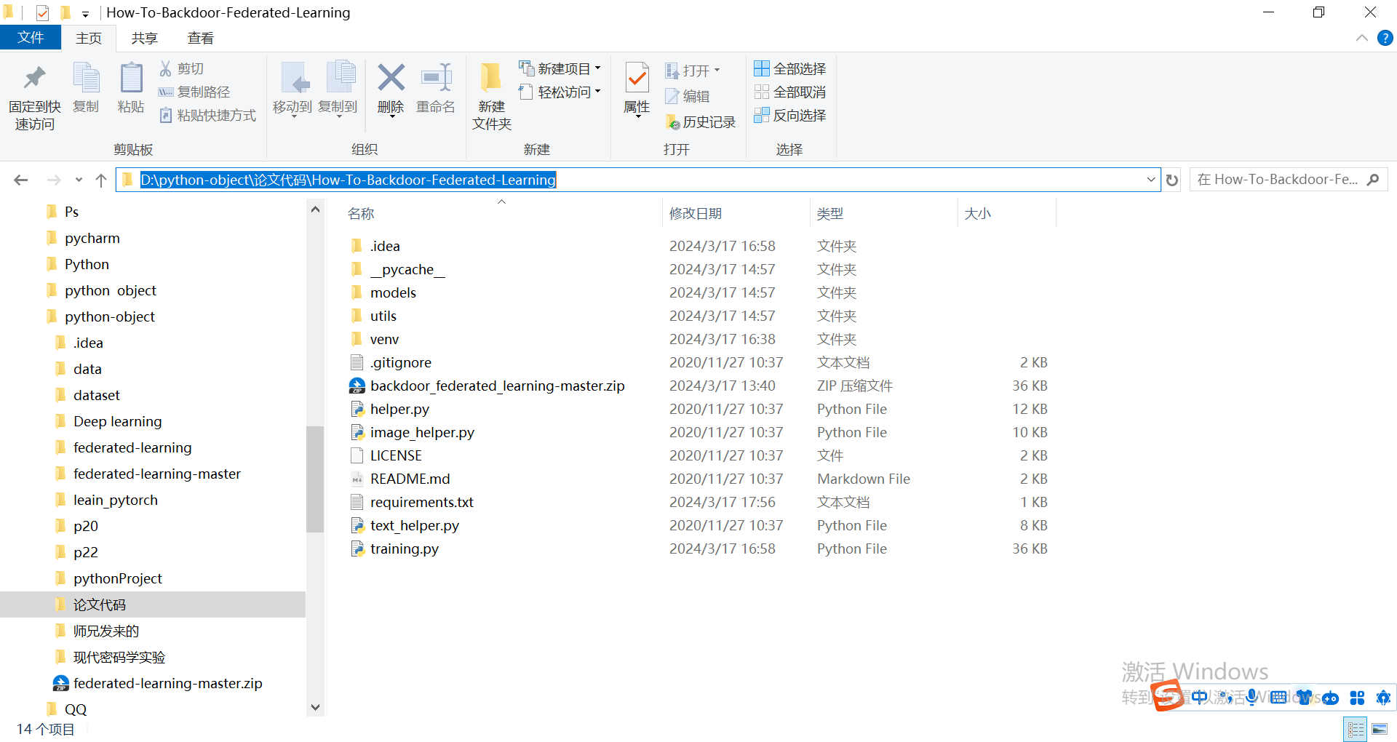Open the recent locations dropdown arrow

tap(79, 180)
